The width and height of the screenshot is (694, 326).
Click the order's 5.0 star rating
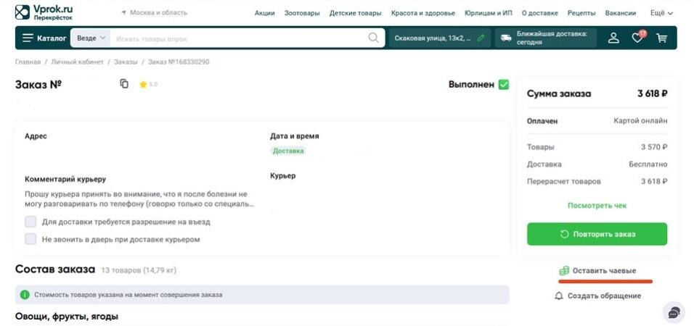coord(148,85)
